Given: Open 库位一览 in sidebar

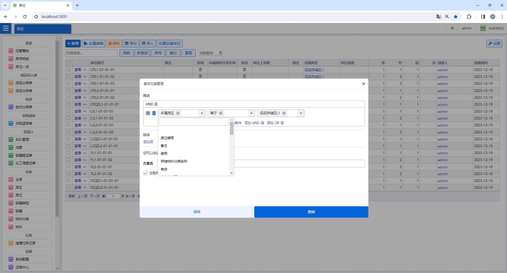Looking at the screenshot, I should (x=29, y=67).
